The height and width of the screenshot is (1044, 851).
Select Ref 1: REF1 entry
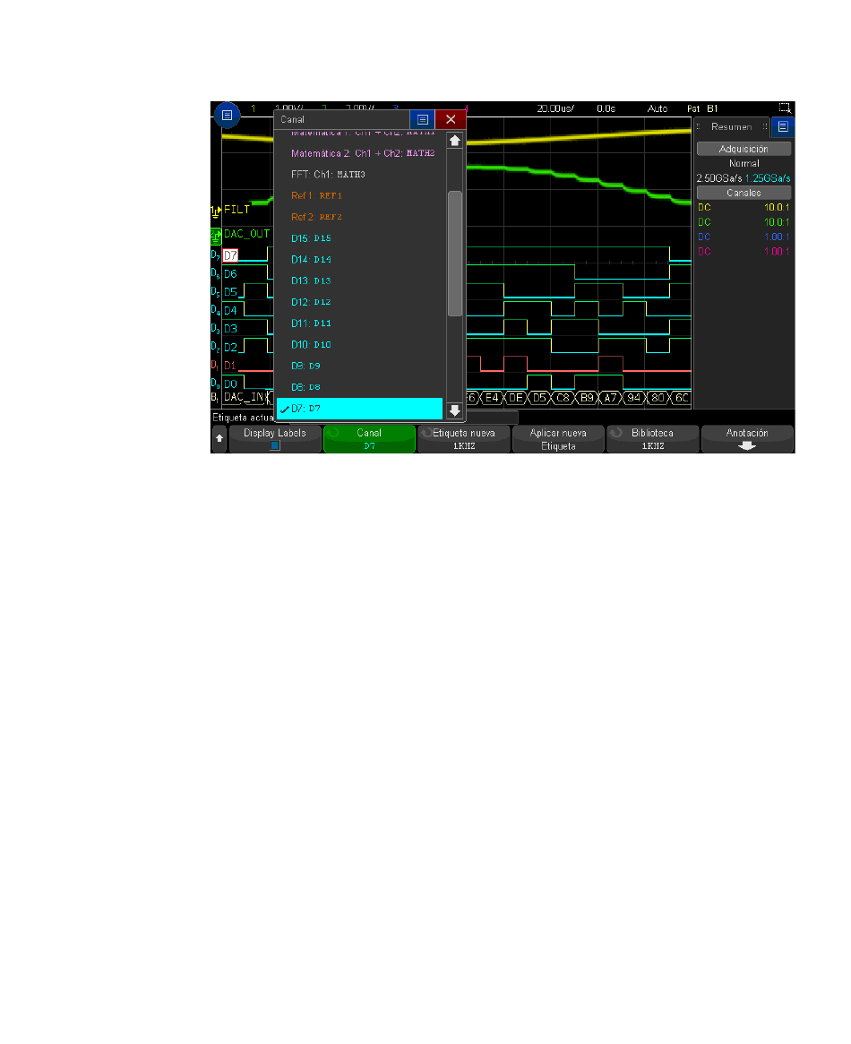(x=360, y=195)
